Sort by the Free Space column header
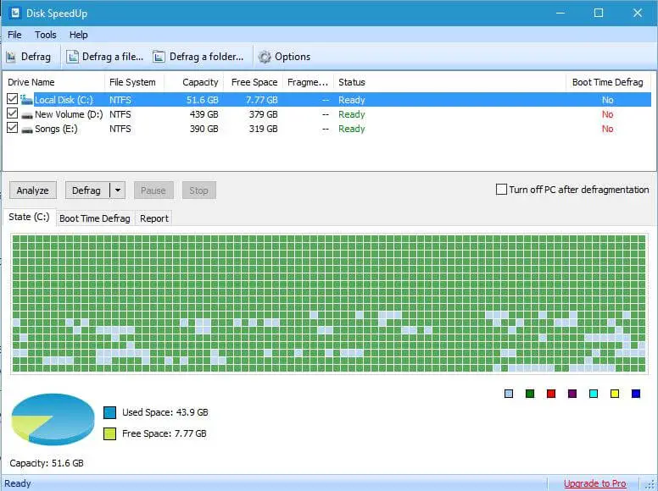Screen dimensions: 658x491 coord(254,82)
